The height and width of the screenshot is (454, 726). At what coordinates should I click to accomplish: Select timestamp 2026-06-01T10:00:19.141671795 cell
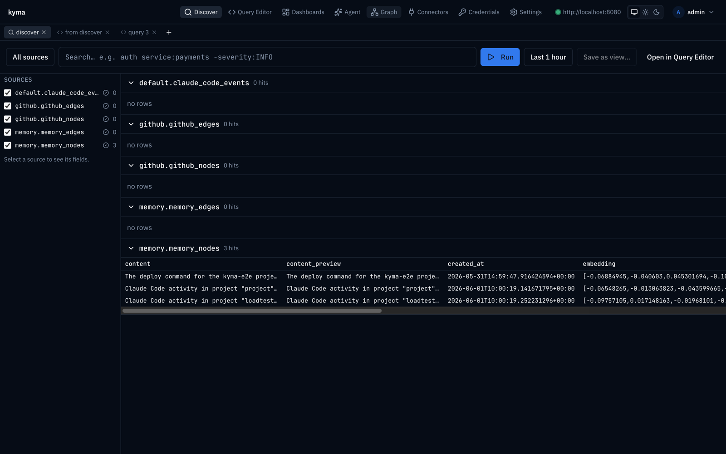pos(511,289)
